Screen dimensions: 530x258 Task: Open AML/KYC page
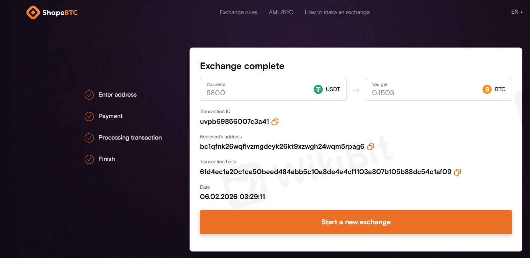click(x=281, y=12)
